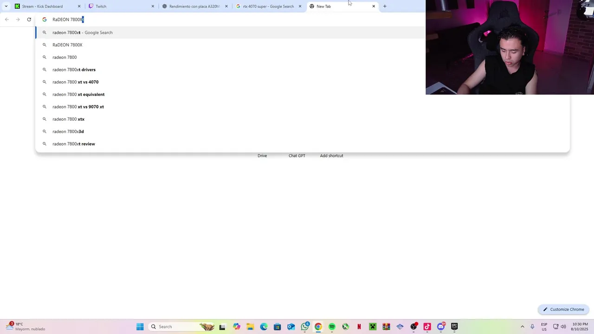Reload the current page
The height and width of the screenshot is (334, 594).
pos(29,19)
